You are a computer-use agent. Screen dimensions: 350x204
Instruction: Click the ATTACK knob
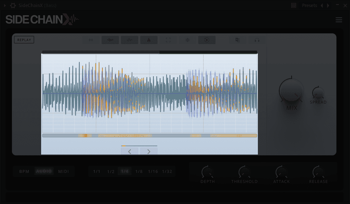tap(281, 172)
